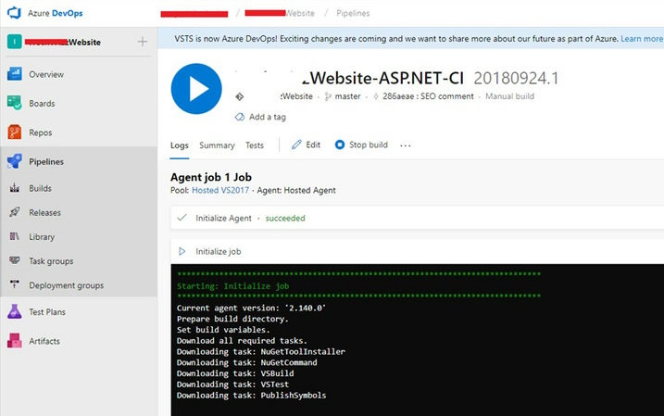Open the Test Plans flask icon

coord(15,312)
